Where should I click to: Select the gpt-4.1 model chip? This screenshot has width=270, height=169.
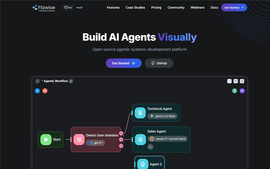[95, 143]
